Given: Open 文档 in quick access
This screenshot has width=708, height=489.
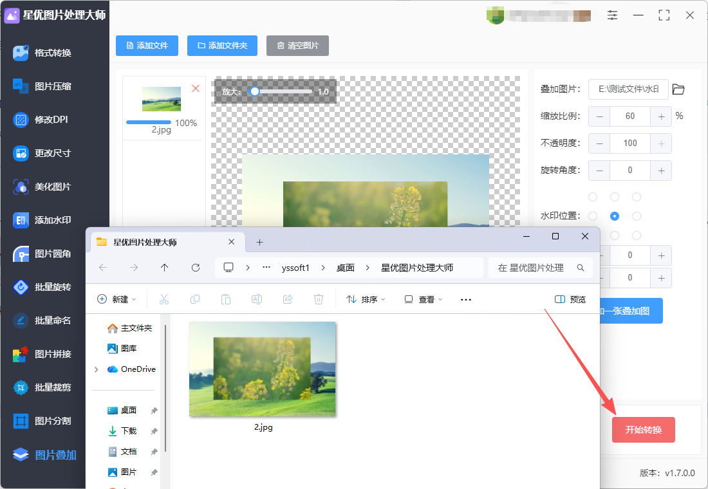Looking at the screenshot, I should (x=122, y=452).
